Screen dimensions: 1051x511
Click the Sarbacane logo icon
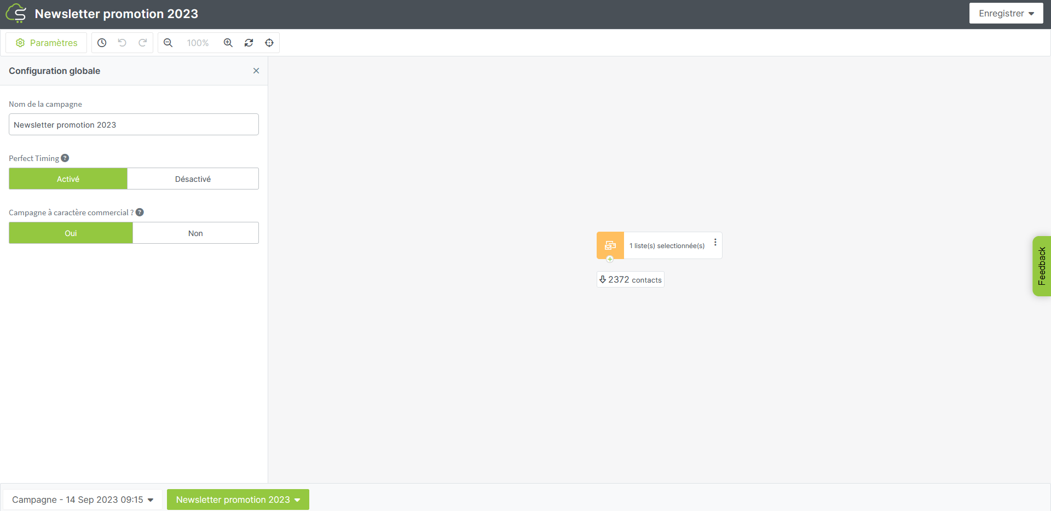[x=16, y=13]
